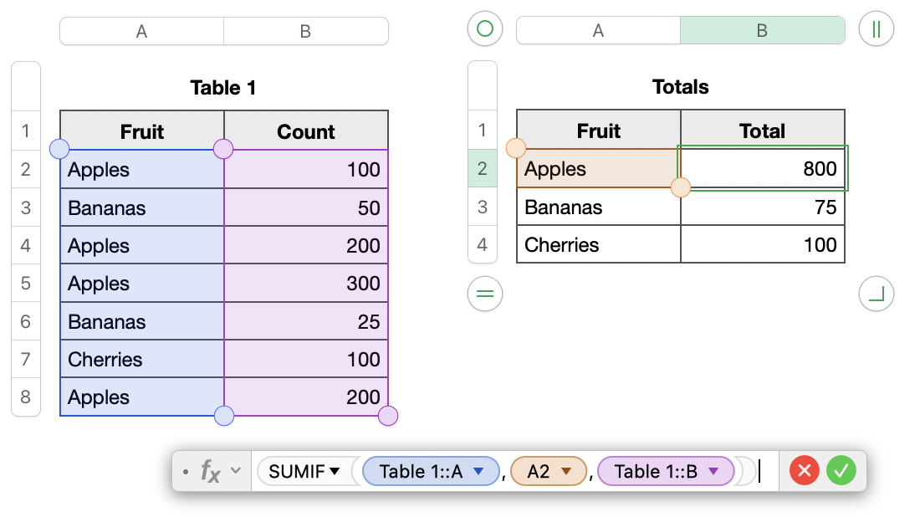Click the Cherries total cell showing 100

click(x=762, y=245)
